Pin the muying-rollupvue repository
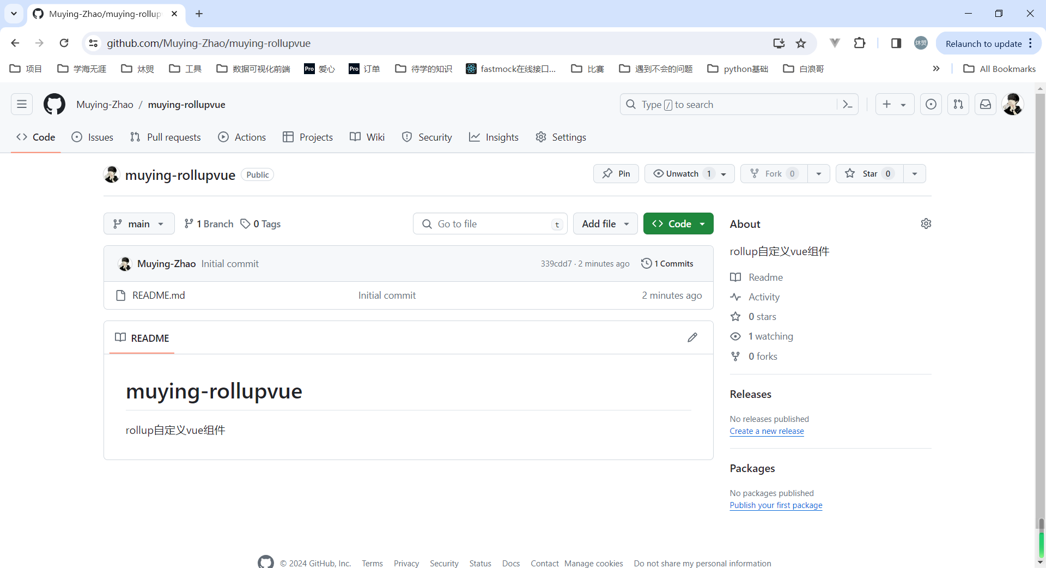Screen dimensions: 1046x568 click(x=616, y=173)
